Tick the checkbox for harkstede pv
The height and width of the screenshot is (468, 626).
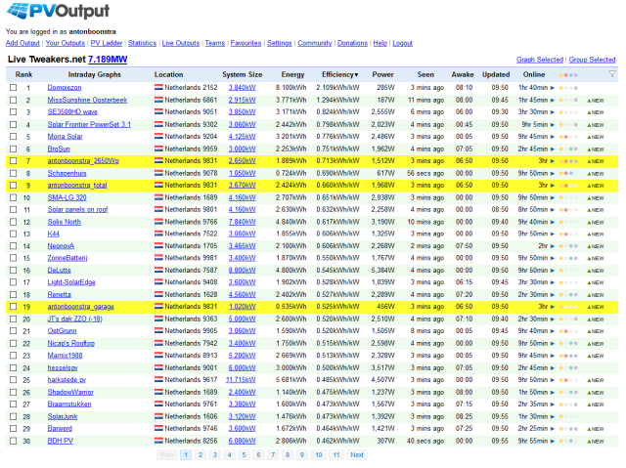pyautogui.click(x=14, y=379)
